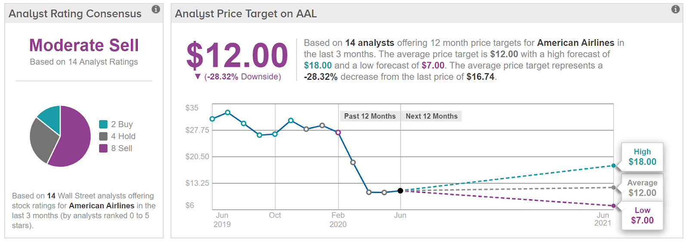
Task: Click the teal high forecast endpoint dot
Action: point(614,166)
